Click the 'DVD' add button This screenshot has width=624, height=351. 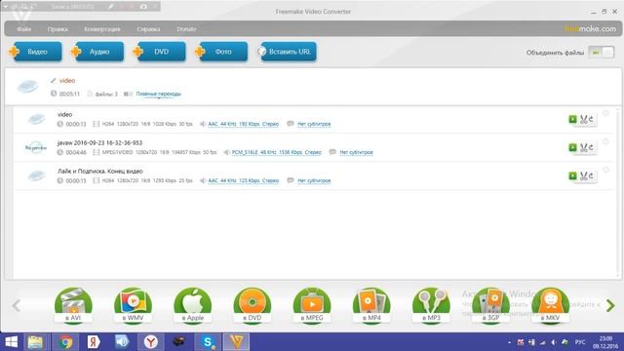coord(159,52)
